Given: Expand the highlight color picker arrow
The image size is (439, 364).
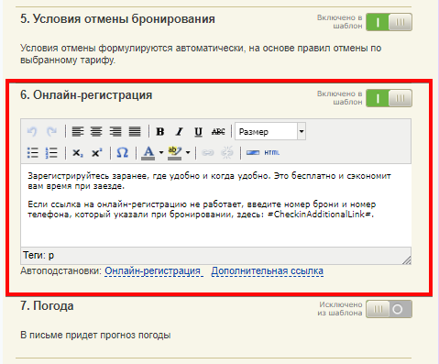Looking at the screenshot, I should click(x=188, y=152).
